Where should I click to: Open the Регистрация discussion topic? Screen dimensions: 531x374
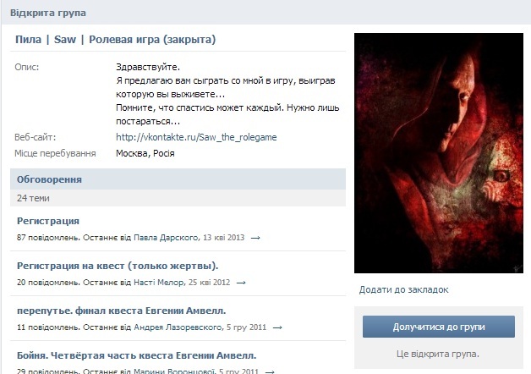(x=48, y=221)
